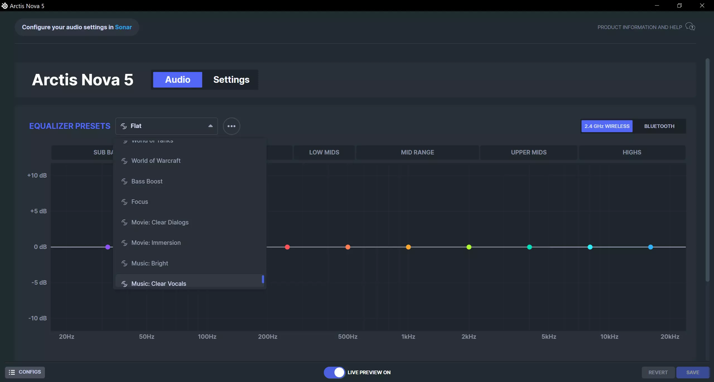Click the SAVE button

[x=693, y=373]
